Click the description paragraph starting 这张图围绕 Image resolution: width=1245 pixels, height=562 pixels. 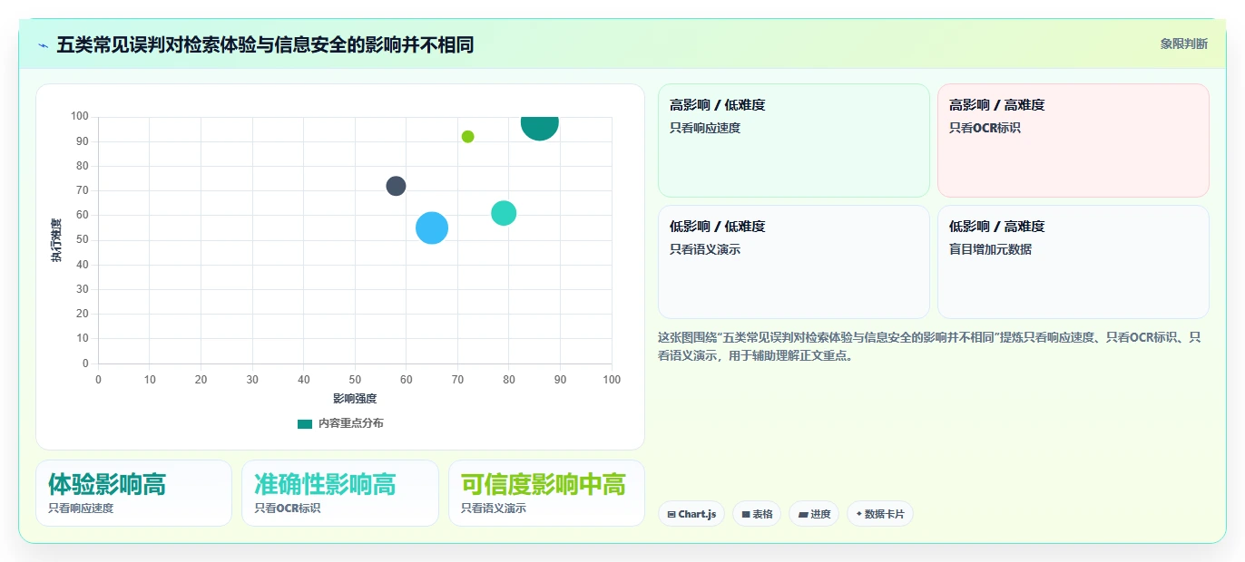(x=934, y=346)
